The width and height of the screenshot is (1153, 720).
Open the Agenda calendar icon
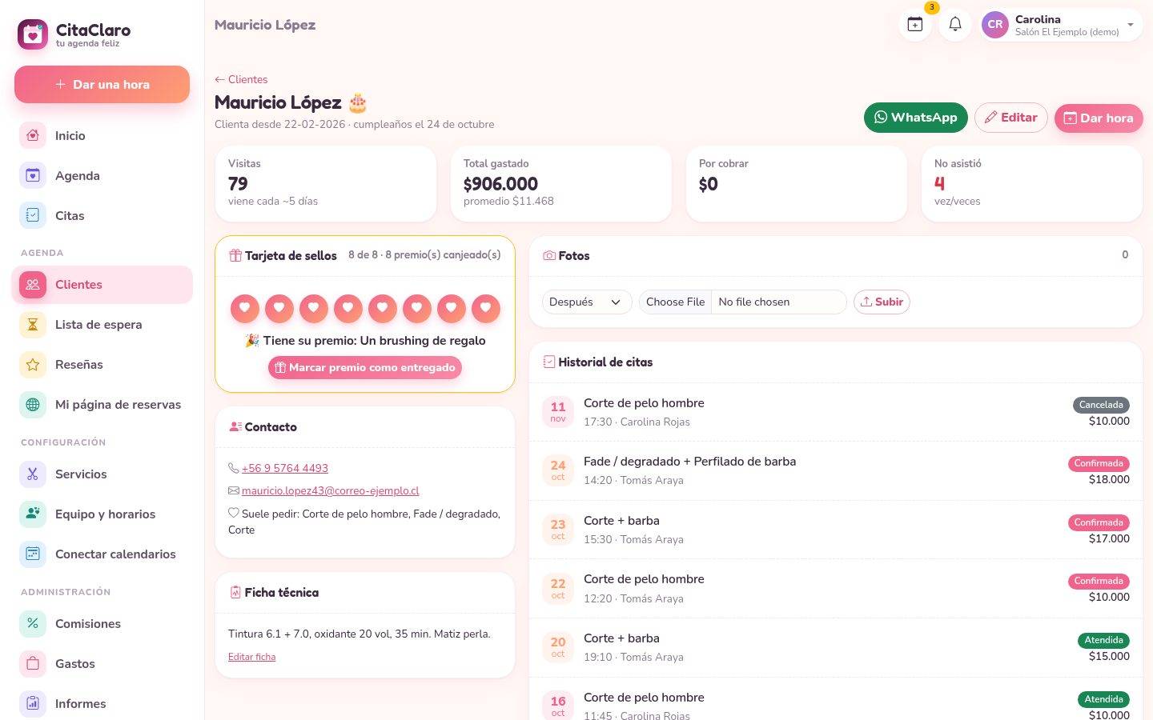click(33, 175)
